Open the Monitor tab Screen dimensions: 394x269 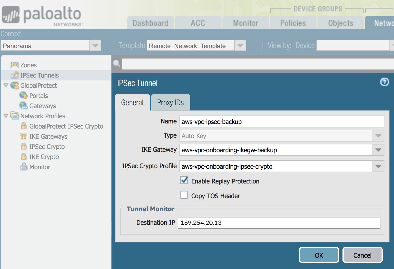click(246, 23)
